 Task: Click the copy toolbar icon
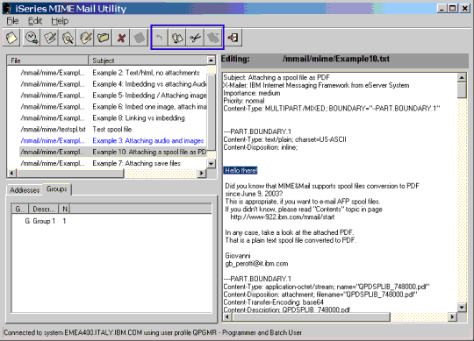click(177, 38)
